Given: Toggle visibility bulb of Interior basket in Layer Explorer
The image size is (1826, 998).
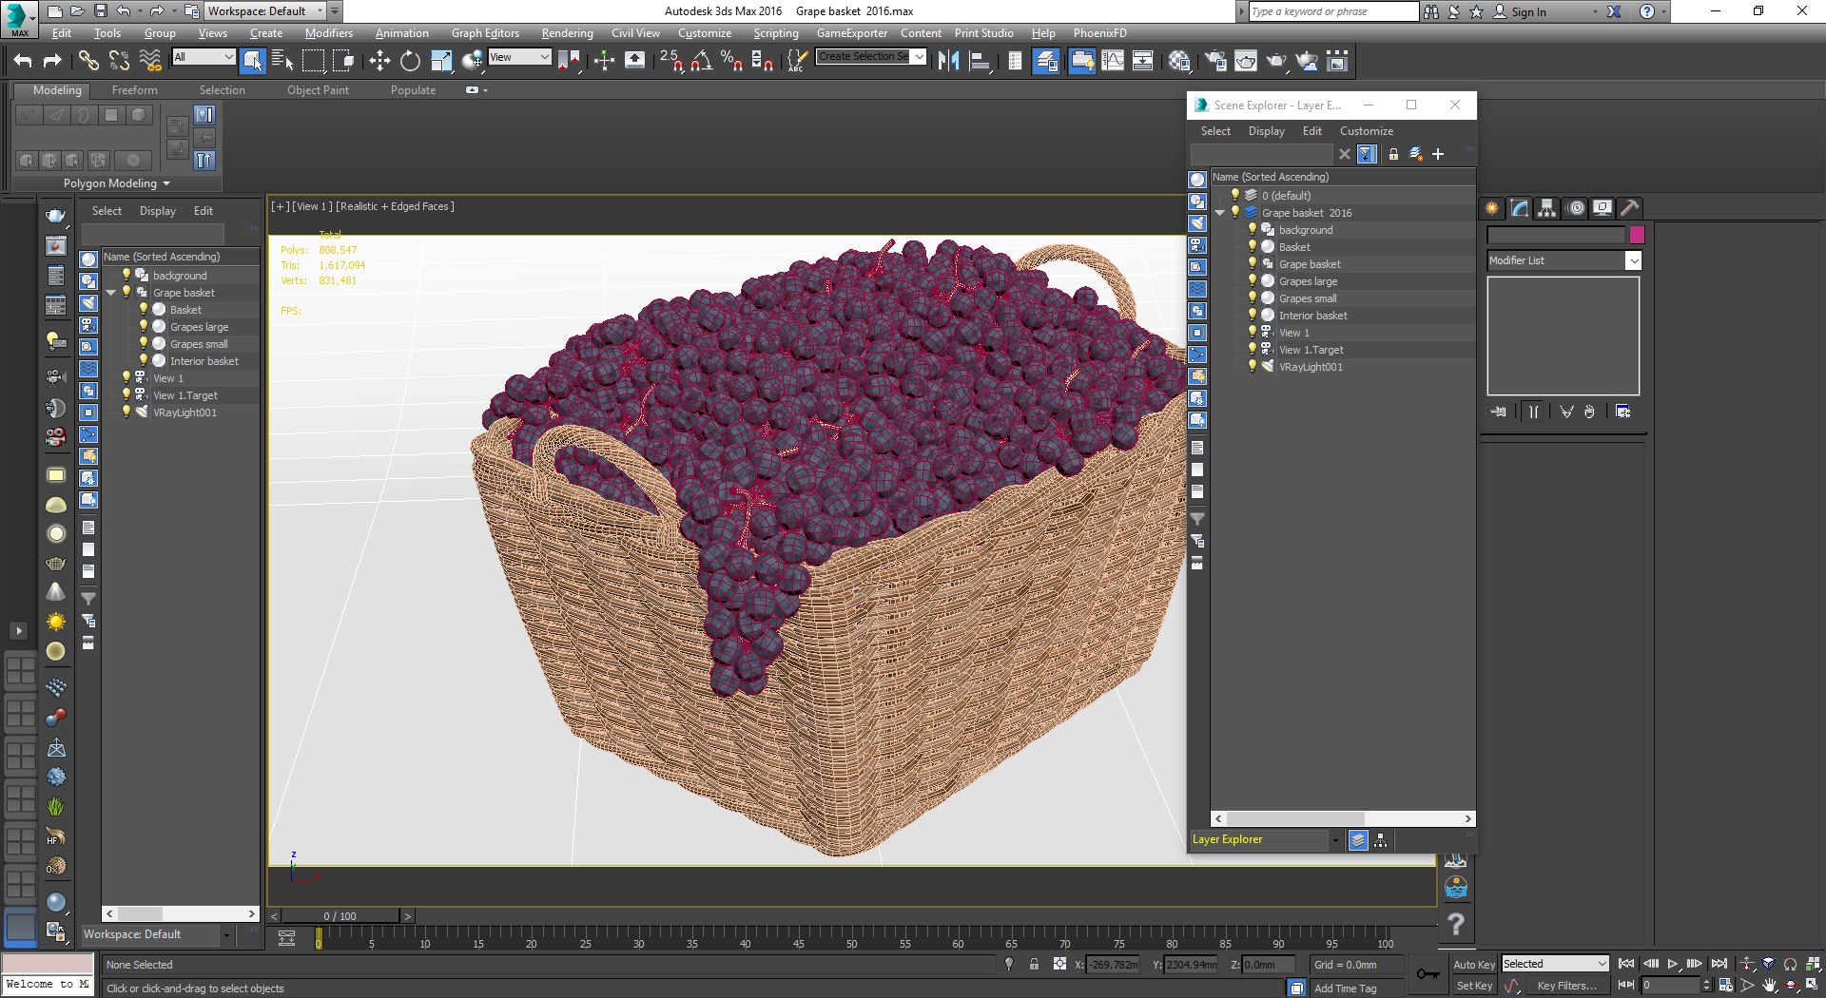Looking at the screenshot, I should coord(1253,316).
